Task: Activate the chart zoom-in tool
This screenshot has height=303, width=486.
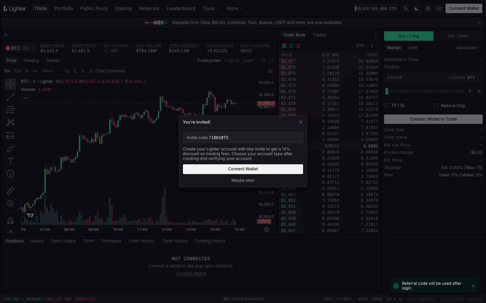Action: (10, 203)
